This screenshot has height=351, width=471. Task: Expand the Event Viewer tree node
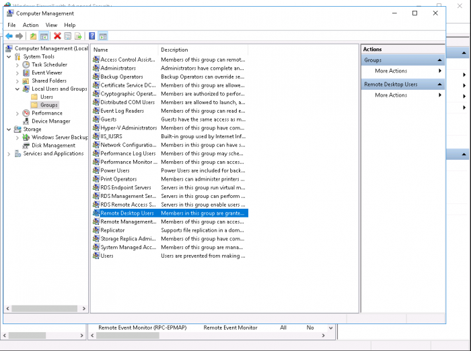click(17, 72)
